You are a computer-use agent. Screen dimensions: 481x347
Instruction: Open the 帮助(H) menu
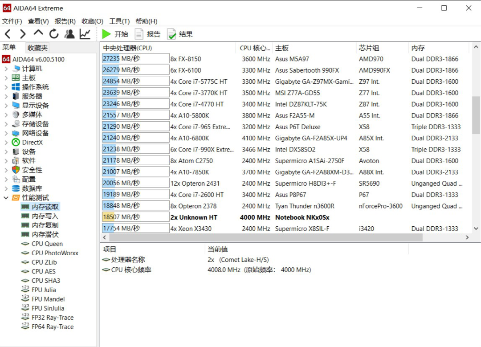coord(147,21)
